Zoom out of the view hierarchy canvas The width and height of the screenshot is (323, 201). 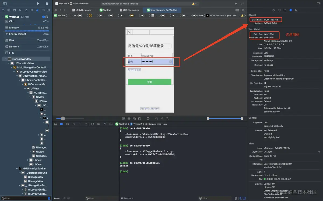[x=157, y=118]
